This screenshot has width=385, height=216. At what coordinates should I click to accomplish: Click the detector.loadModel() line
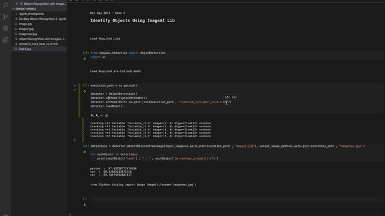(107, 106)
